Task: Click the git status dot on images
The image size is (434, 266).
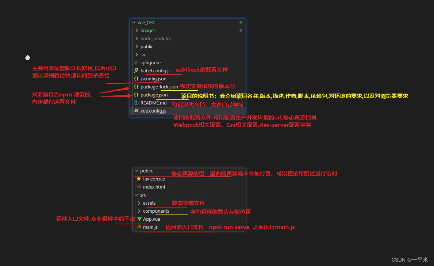Action: (x=241, y=30)
